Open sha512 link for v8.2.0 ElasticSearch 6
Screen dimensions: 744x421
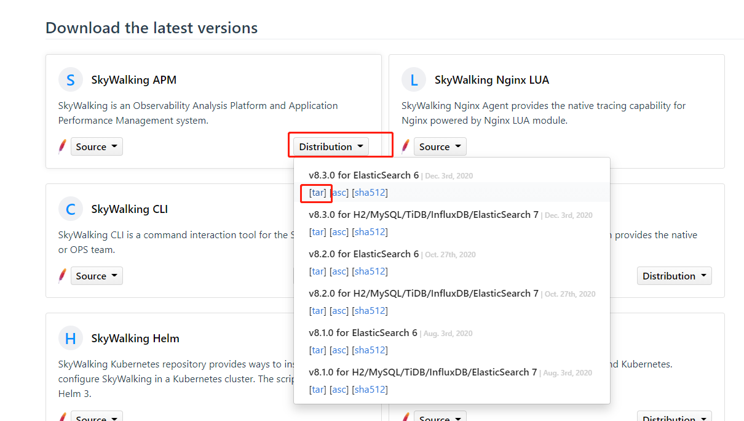tap(370, 271)
